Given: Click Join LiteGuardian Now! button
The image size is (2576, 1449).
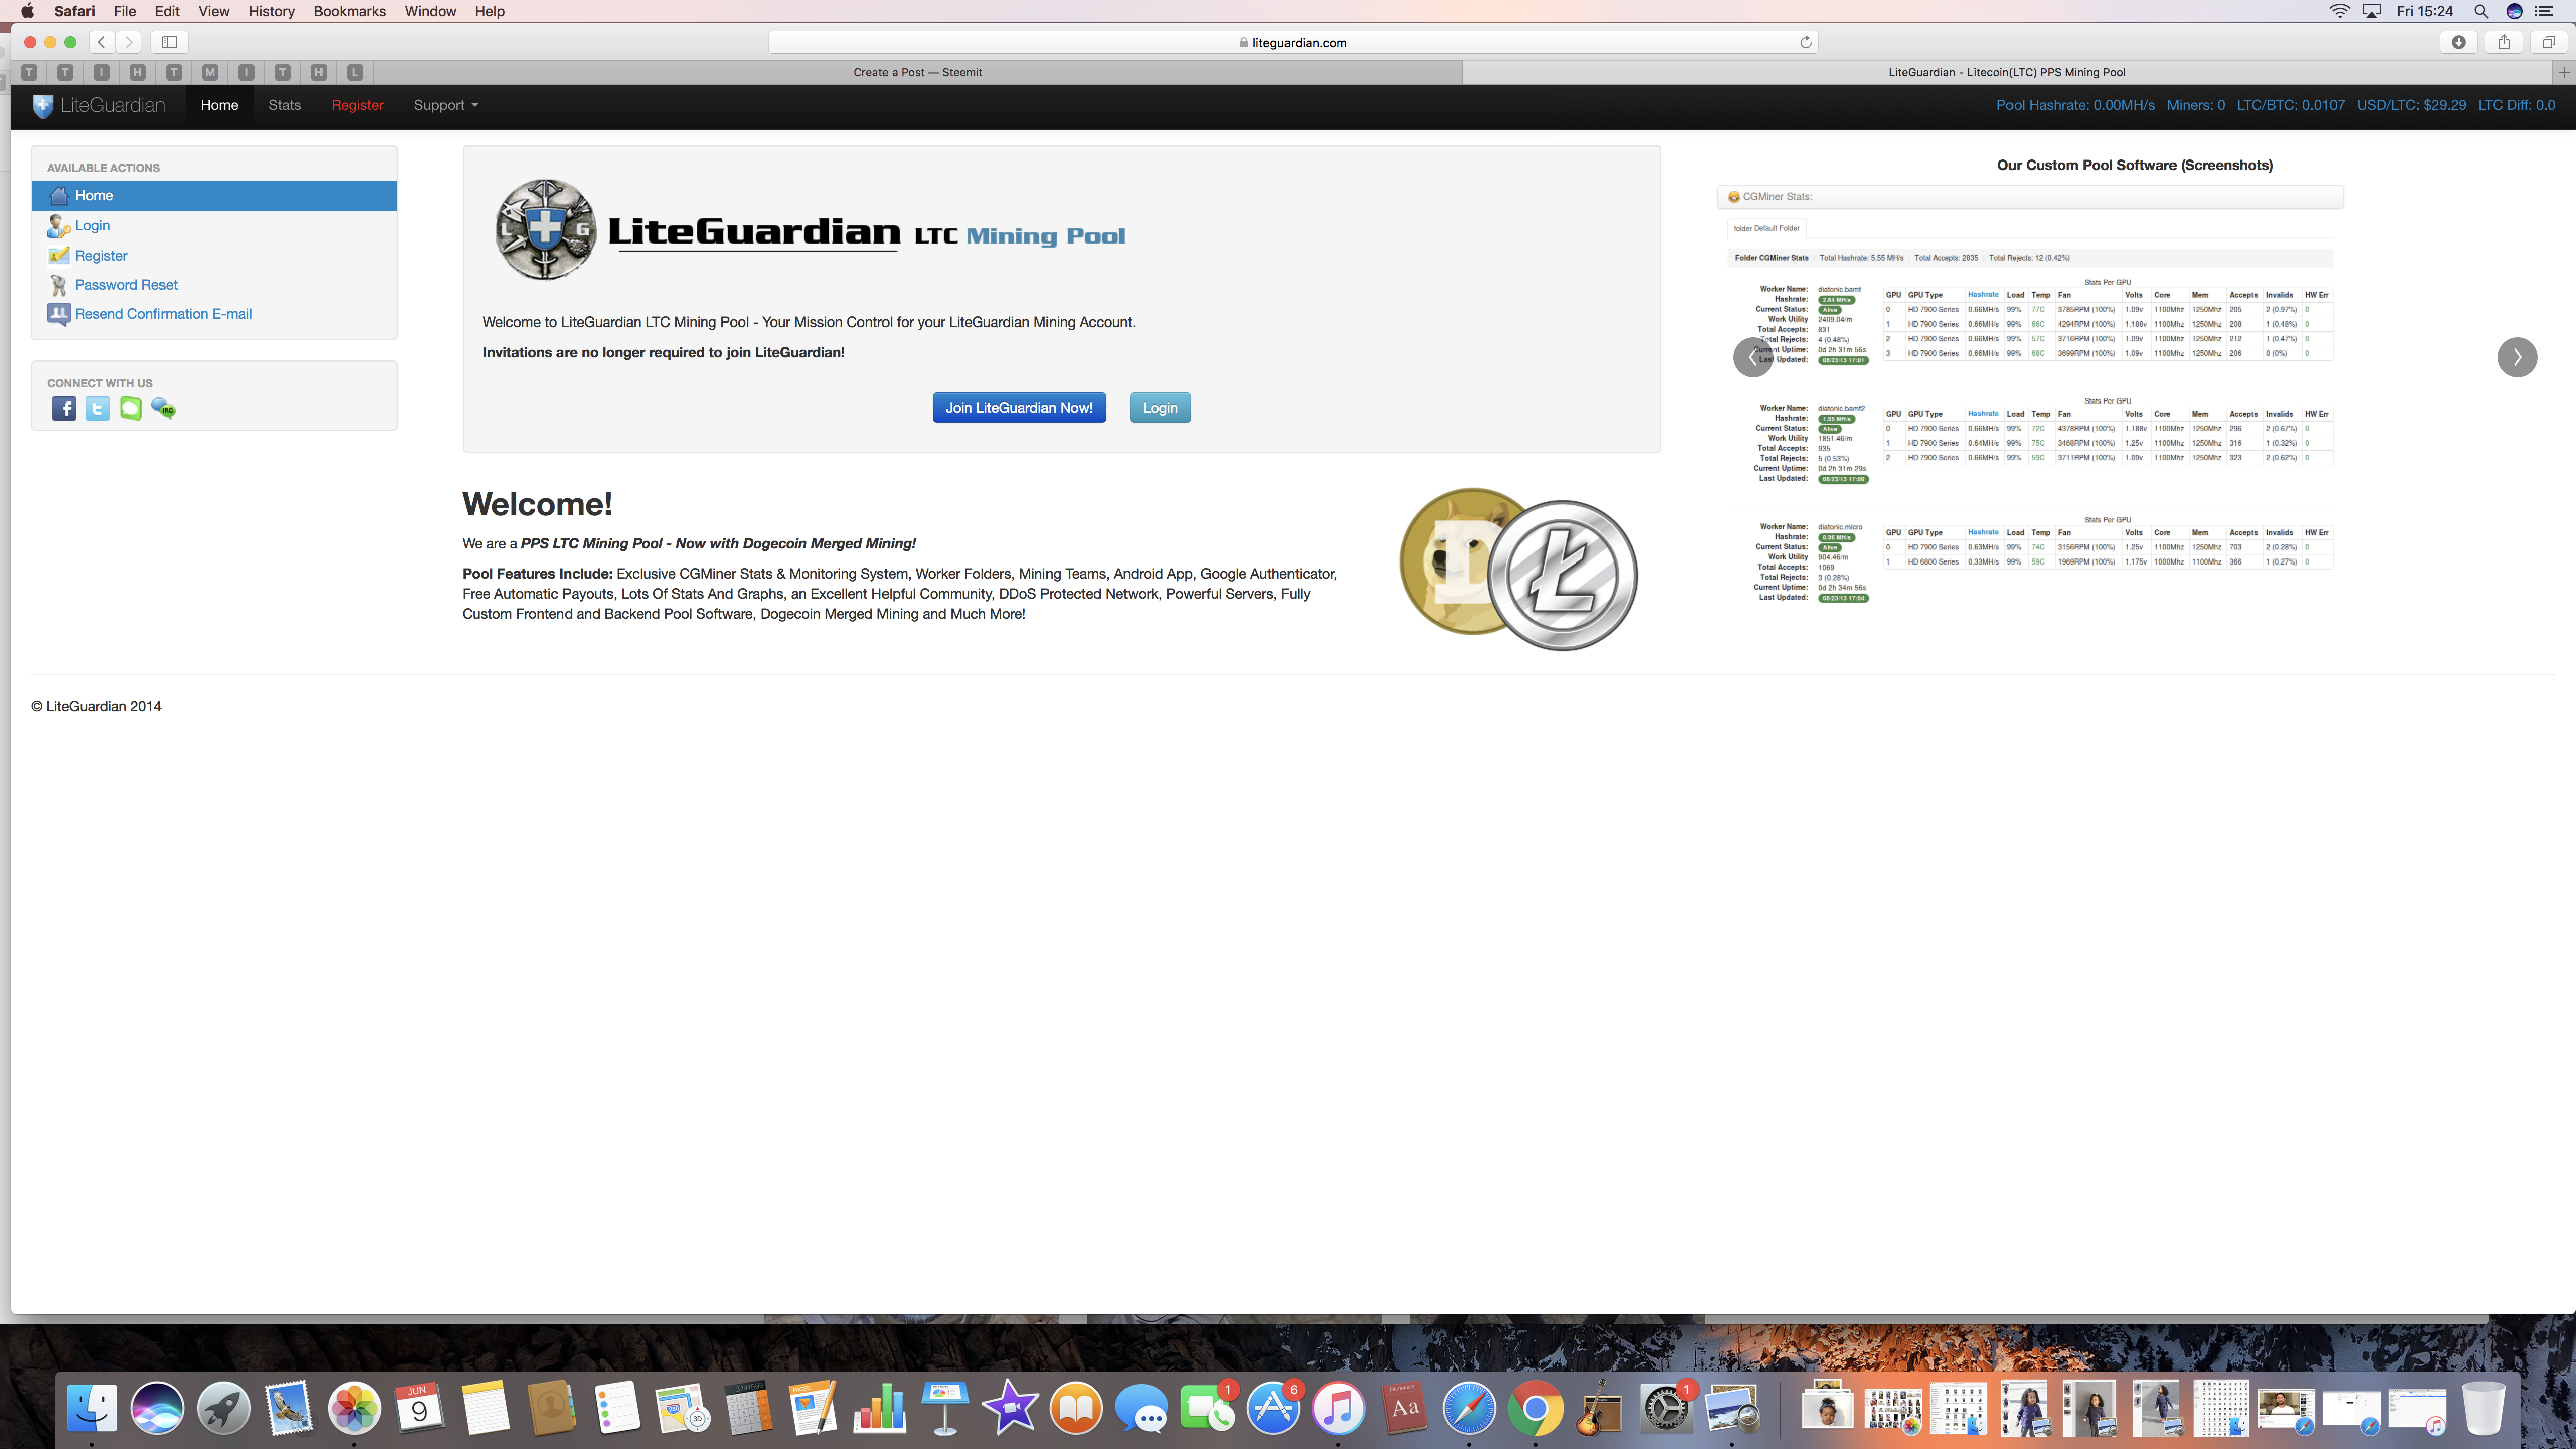Looking at the screenshot, I should pos(1019,407).
